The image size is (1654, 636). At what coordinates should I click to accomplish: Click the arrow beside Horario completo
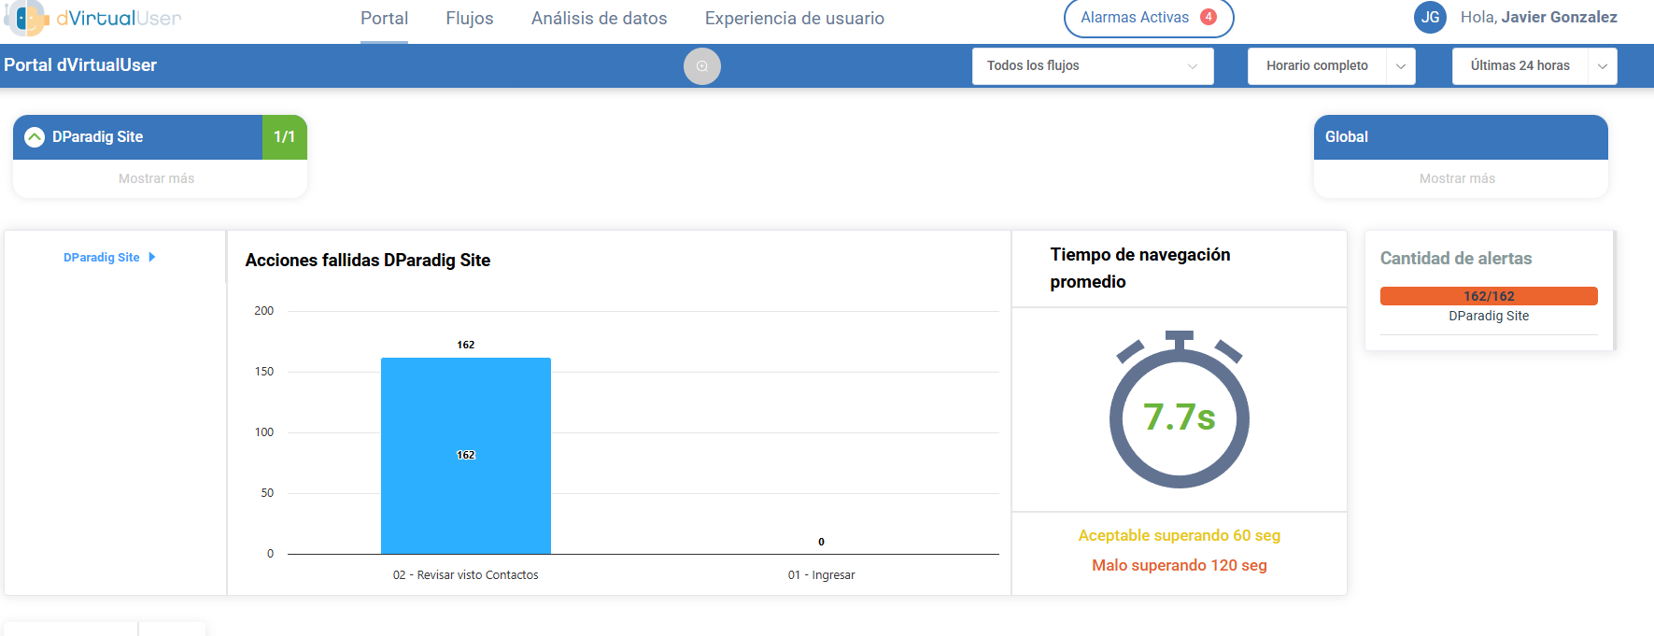coord(1401,66)
